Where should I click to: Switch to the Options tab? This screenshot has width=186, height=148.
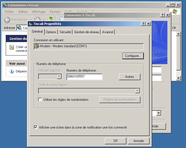pos(51,32)
